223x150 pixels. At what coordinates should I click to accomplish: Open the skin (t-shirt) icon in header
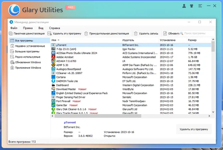192,6
